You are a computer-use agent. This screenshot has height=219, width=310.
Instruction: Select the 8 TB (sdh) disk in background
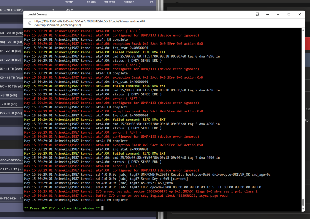(x=9, y=95)
